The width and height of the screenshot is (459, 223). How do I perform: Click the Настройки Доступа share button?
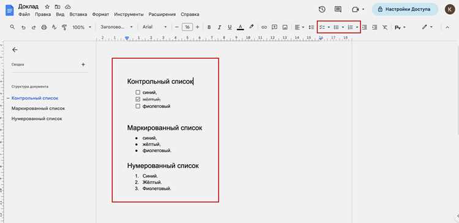pos(405,9)
